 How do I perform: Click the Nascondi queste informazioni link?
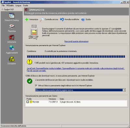(x=76, y=41)
